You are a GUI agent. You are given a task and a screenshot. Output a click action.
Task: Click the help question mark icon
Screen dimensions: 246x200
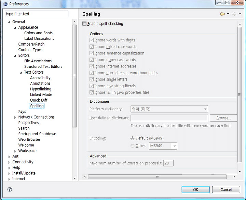coord(10,189)
